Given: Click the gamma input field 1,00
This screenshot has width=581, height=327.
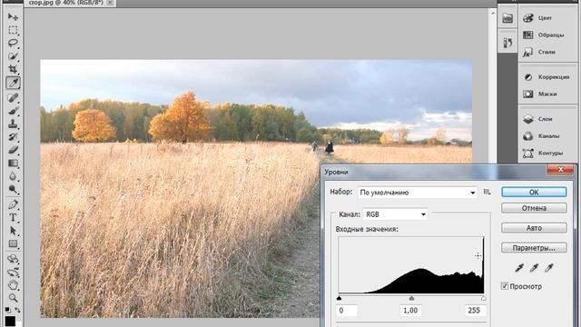Looking at the screenshot, I should coord(410,311).
